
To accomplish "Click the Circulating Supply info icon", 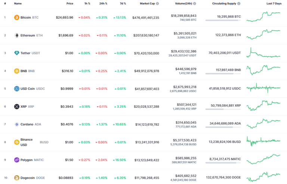I will click(x=239, y=3).
